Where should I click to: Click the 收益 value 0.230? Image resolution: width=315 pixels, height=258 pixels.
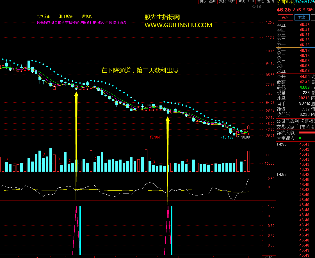pyautogui.click(x=305, y=114)
